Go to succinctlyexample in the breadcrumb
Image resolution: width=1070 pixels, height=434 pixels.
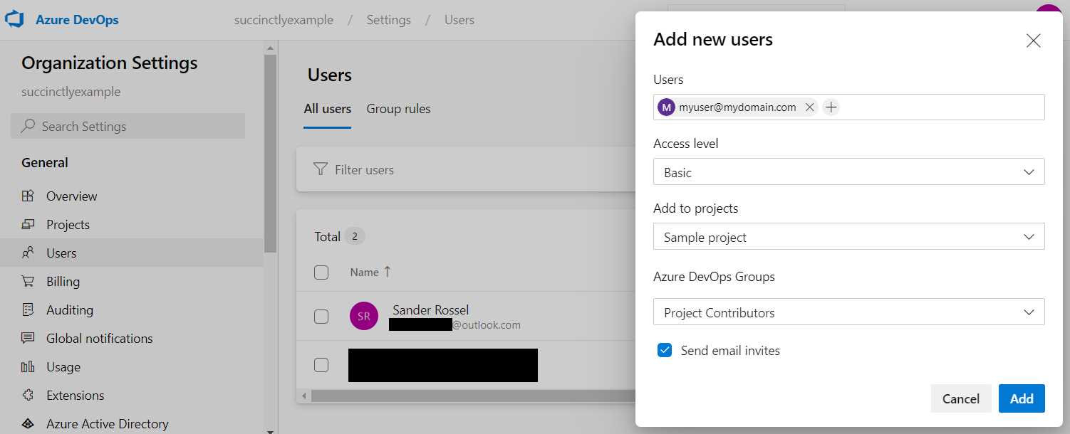pyautogui.click(x=284, y=20)
